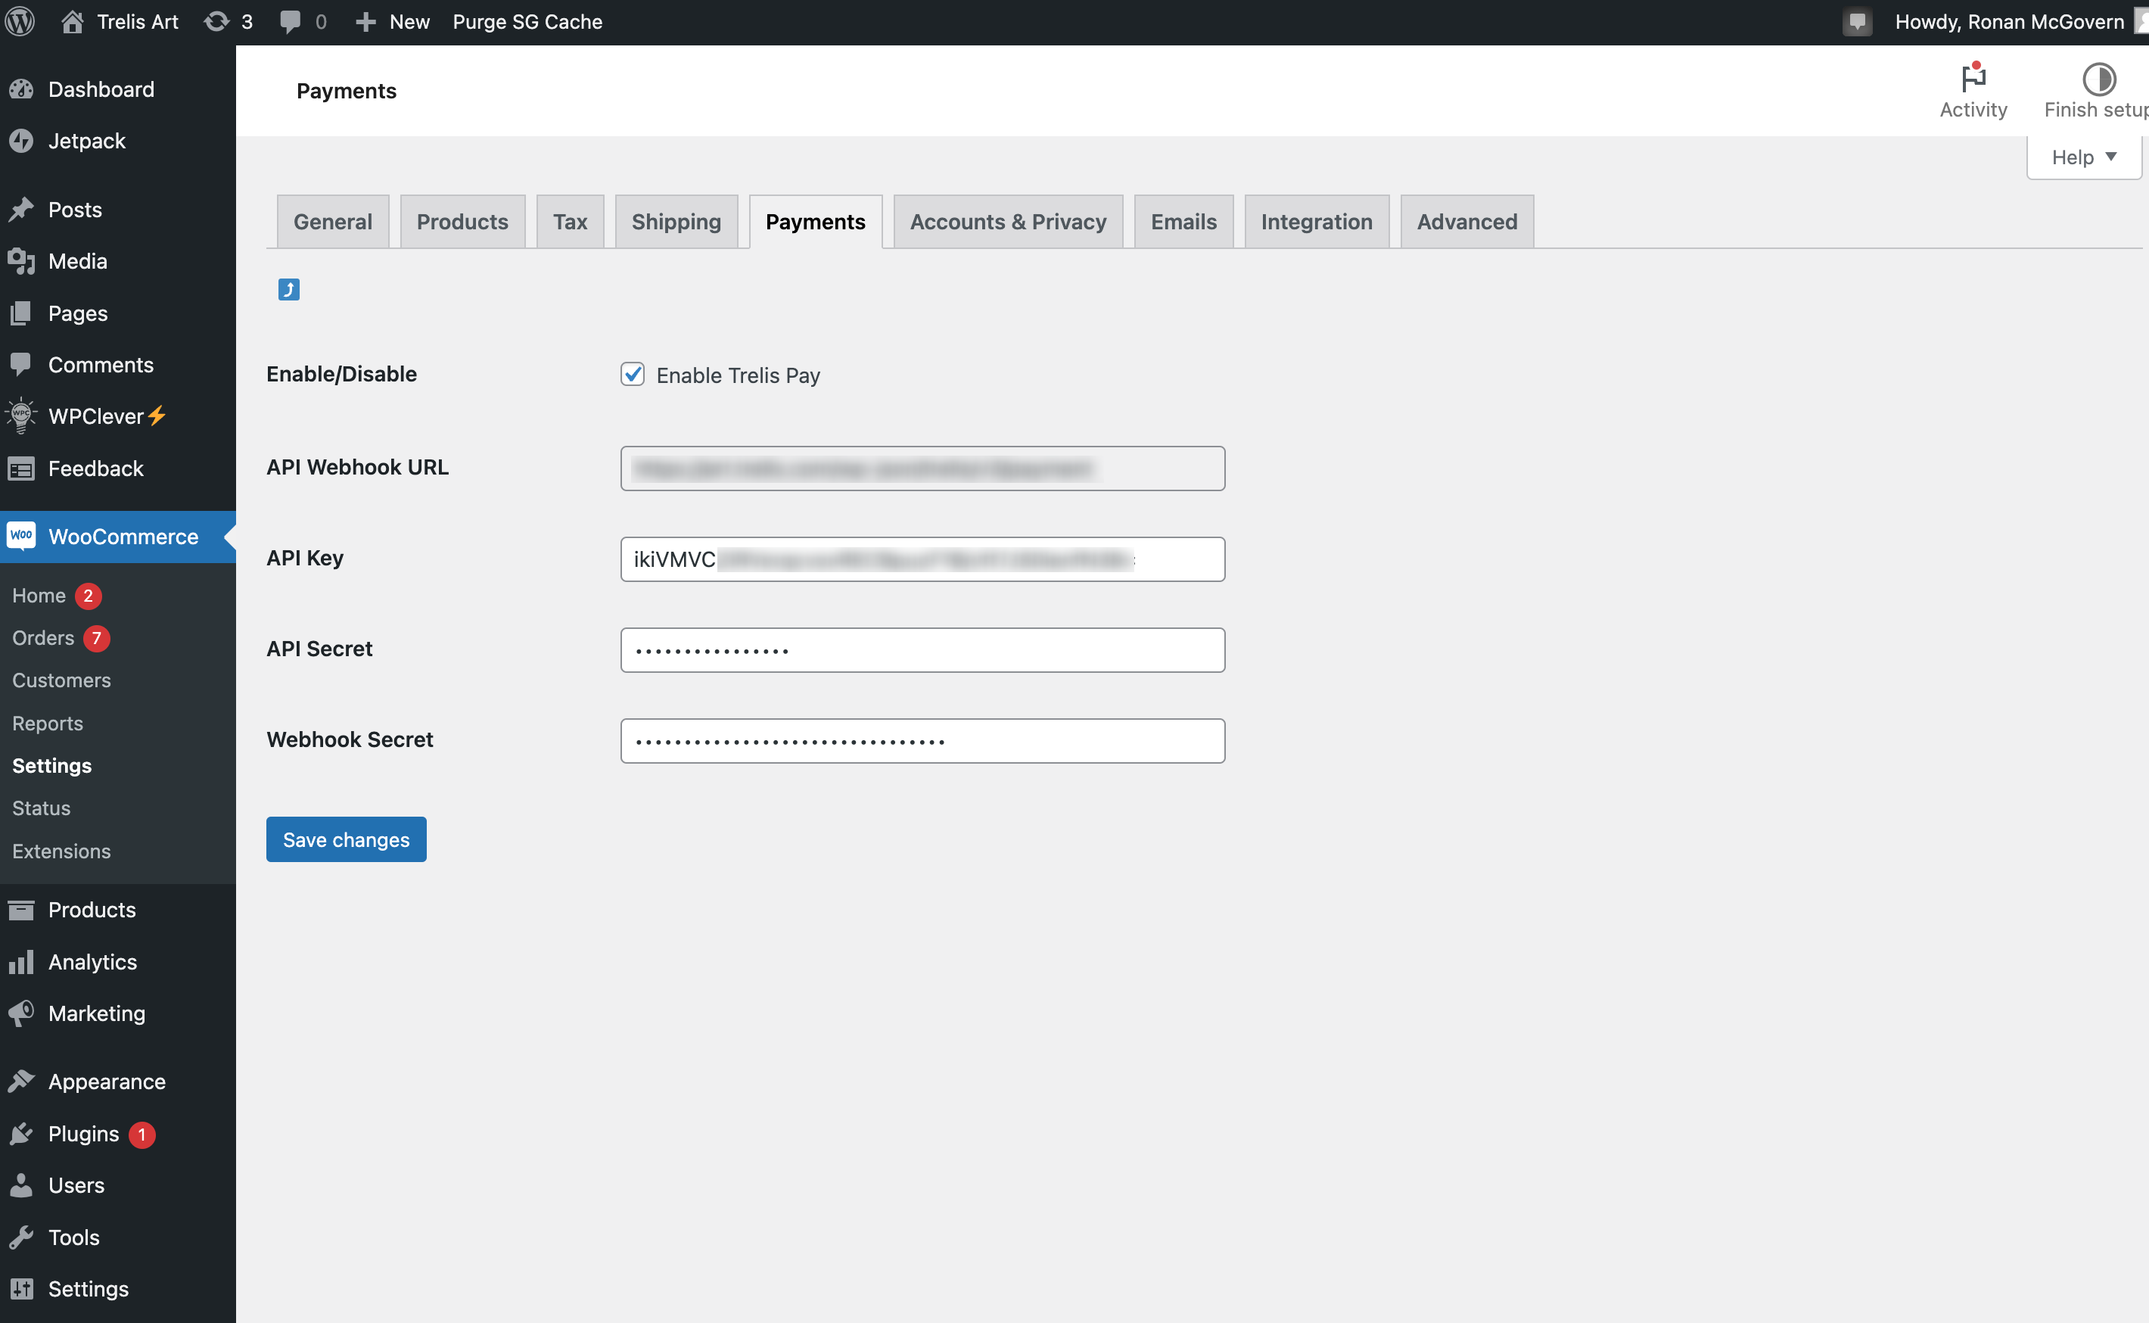Switch to the Products settings tab
The width and height of the screenshot is (2149, 1323).
click(462, 221)
